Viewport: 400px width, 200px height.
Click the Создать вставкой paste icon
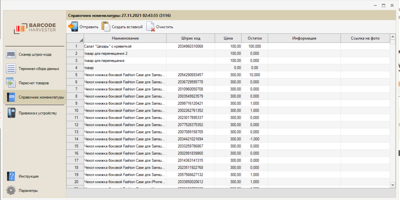click(x=106, y=27)
